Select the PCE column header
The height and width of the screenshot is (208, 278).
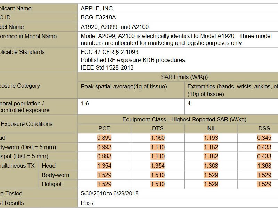click(104, 128)
